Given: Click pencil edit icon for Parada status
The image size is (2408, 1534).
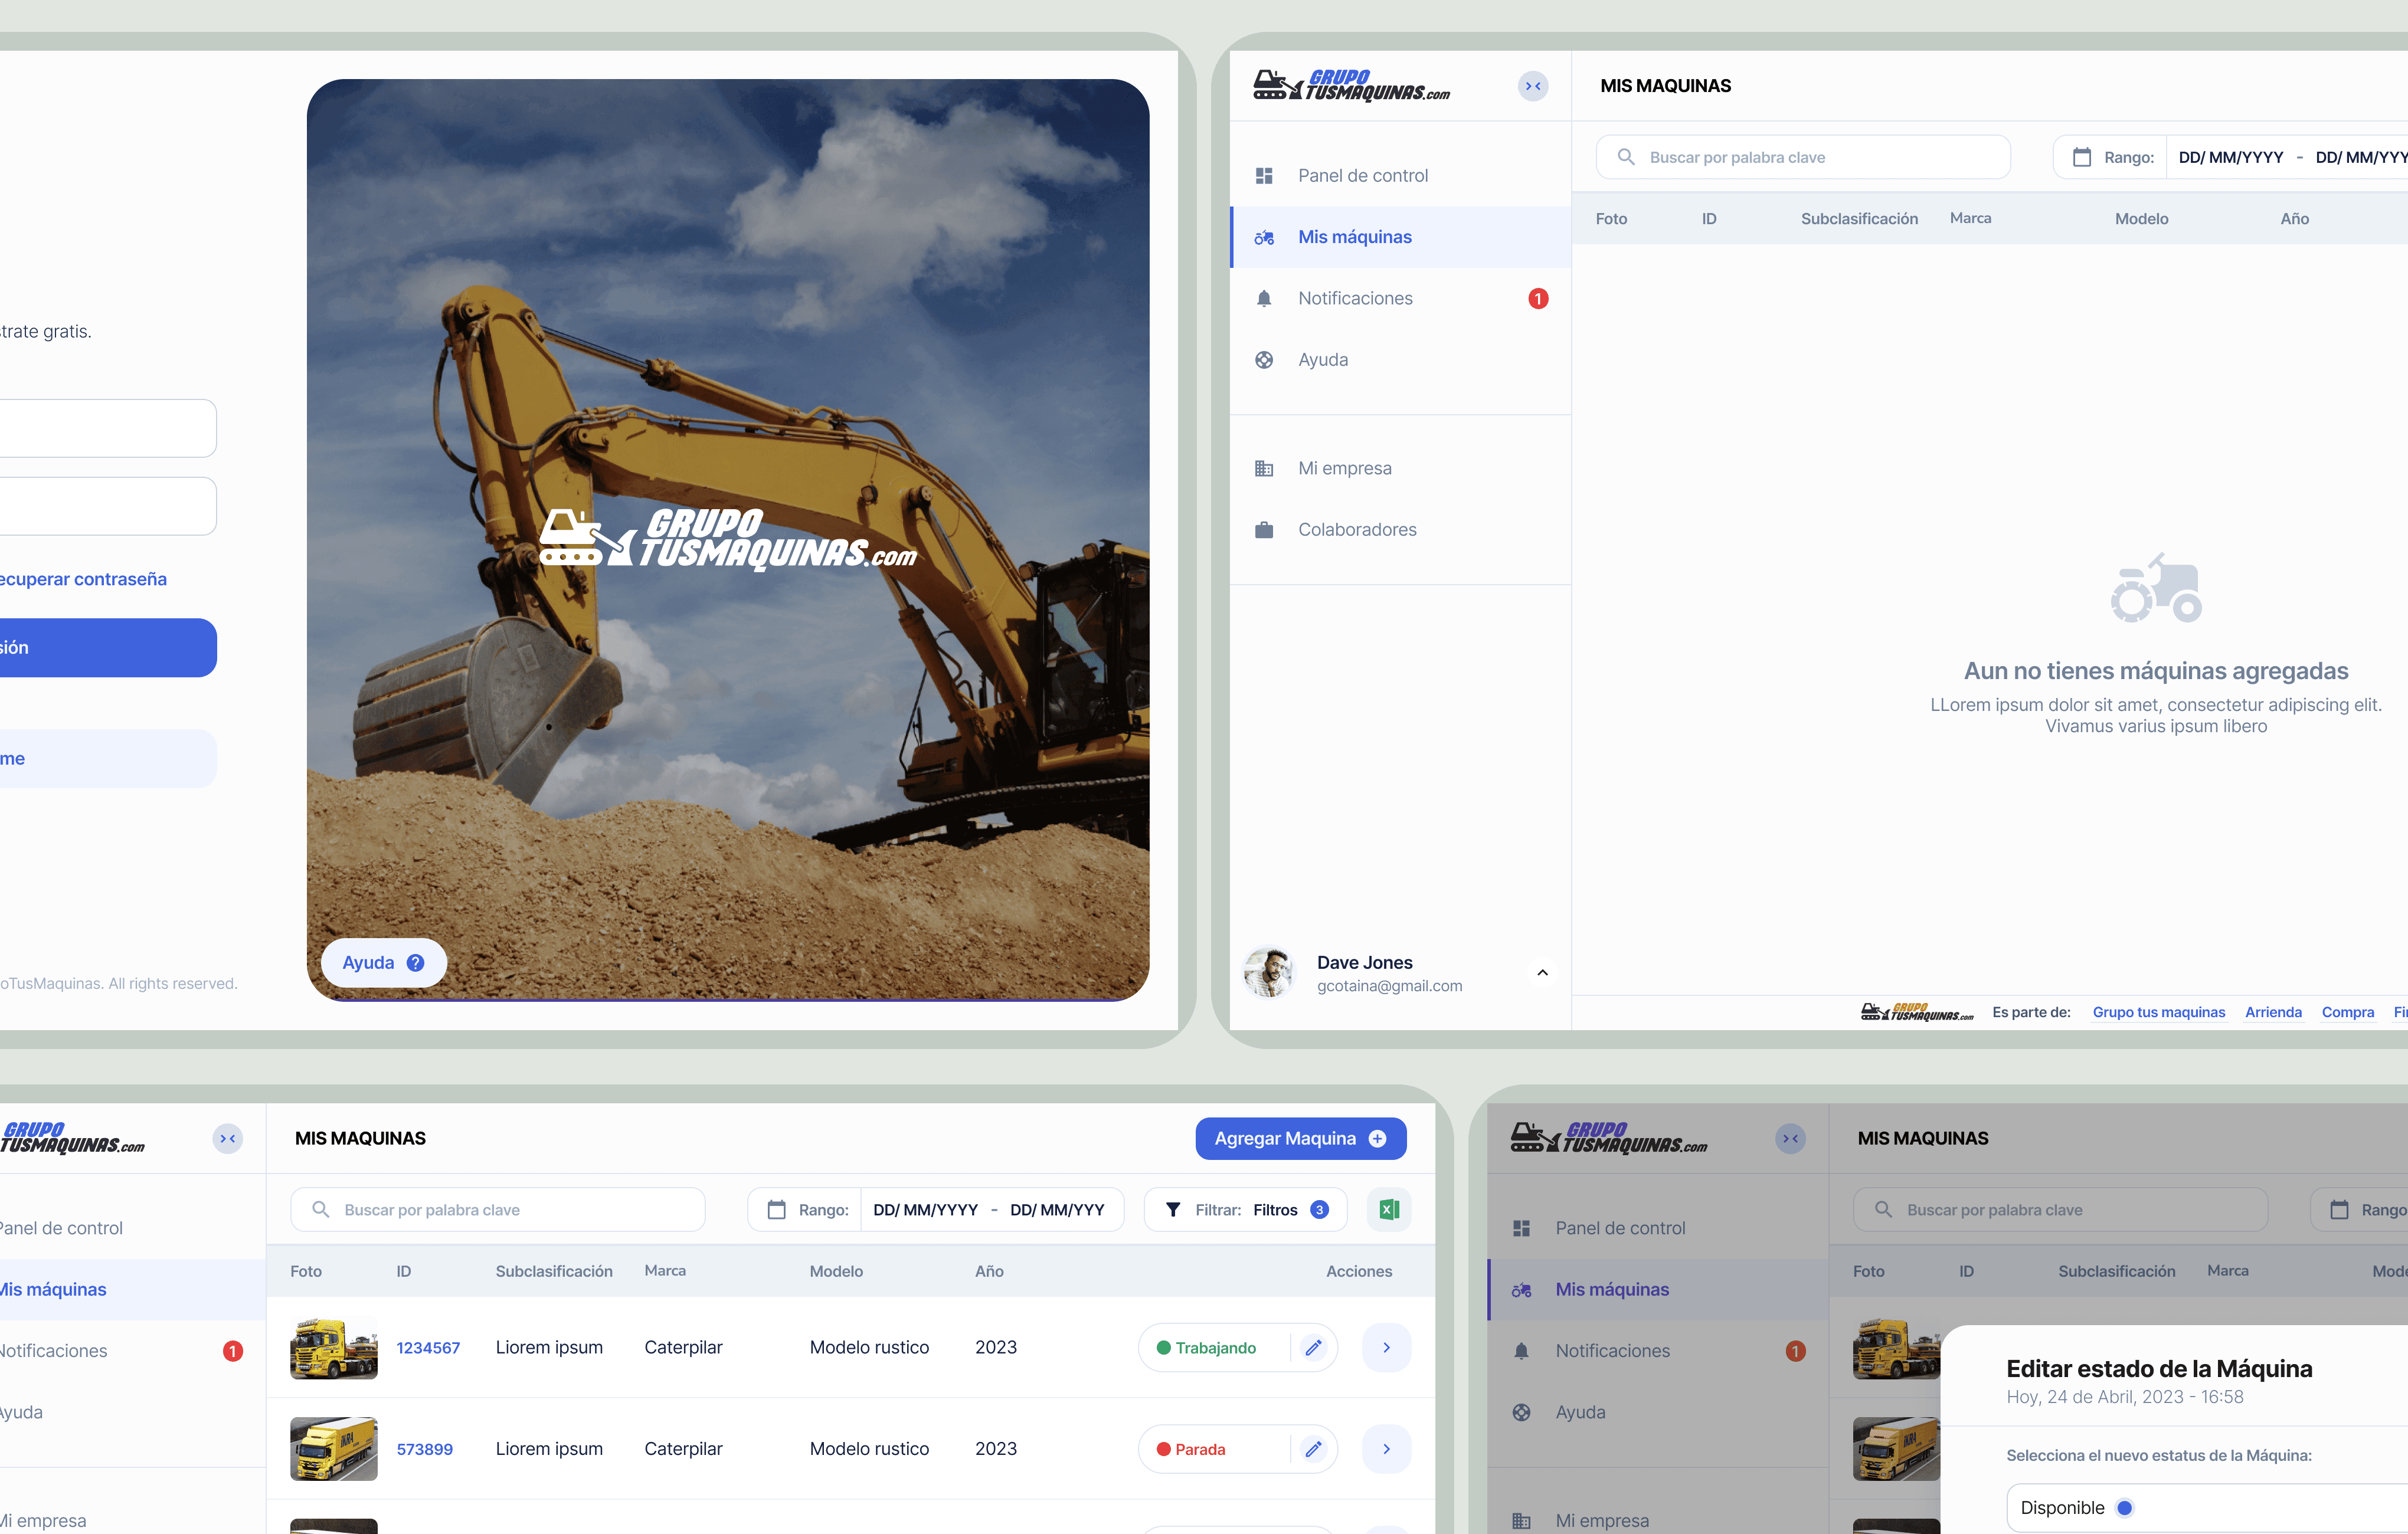Looking at the screenshot, I should pos(1313,1448).
